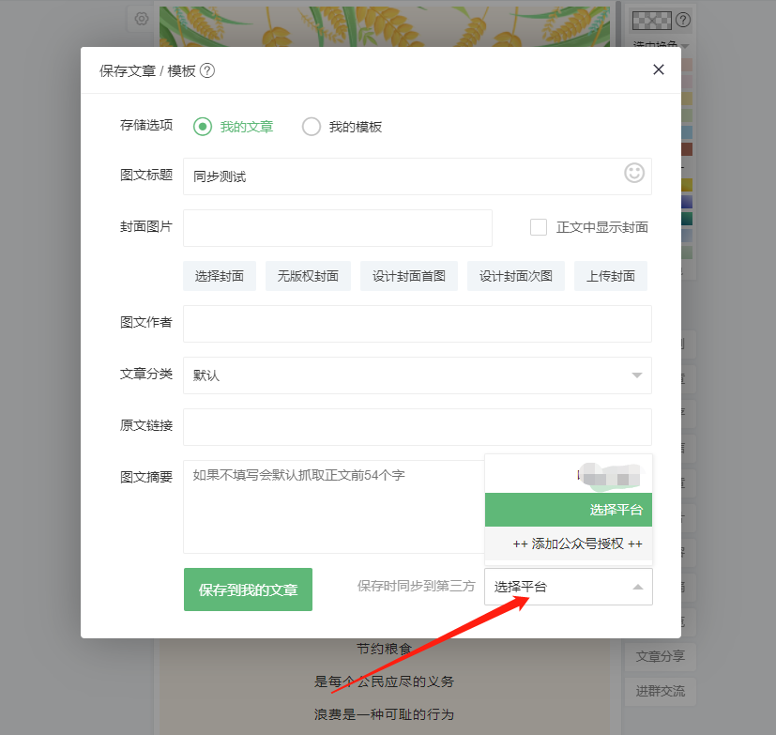Collapse the 选择平台 sync dropdown

point(568,587)
